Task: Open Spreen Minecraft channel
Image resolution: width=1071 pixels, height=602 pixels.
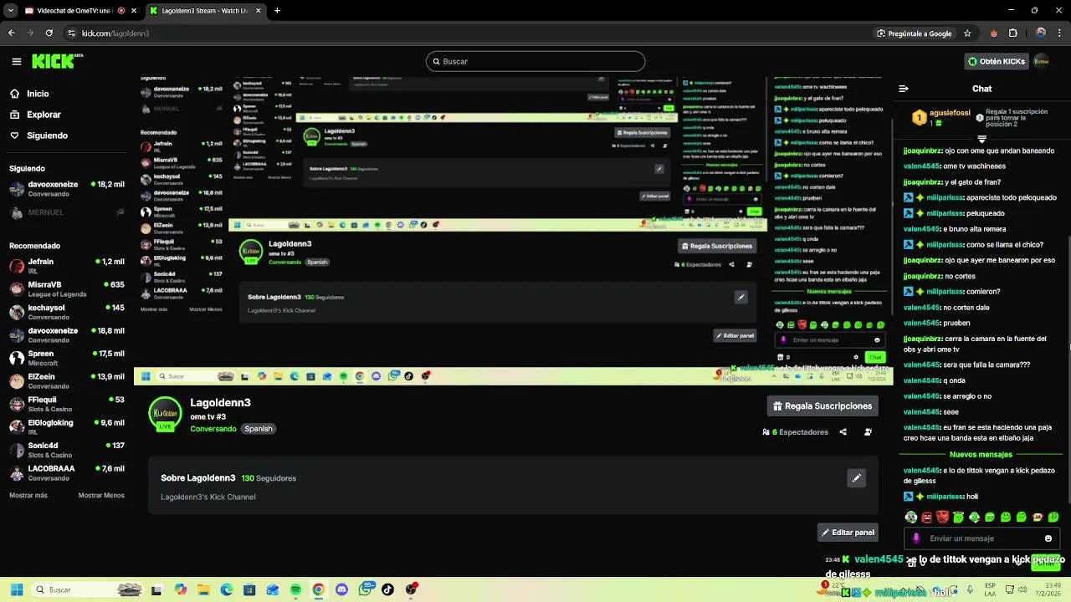Action: [67, 358]
